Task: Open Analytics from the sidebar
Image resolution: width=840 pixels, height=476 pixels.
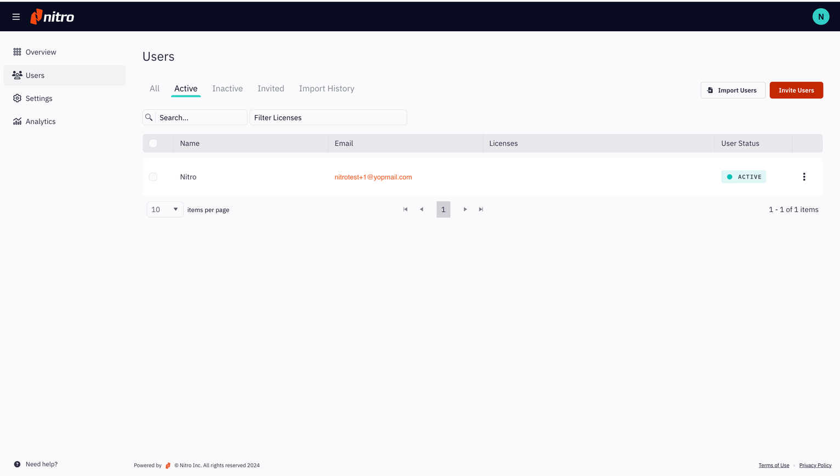Action: [40, 122]
